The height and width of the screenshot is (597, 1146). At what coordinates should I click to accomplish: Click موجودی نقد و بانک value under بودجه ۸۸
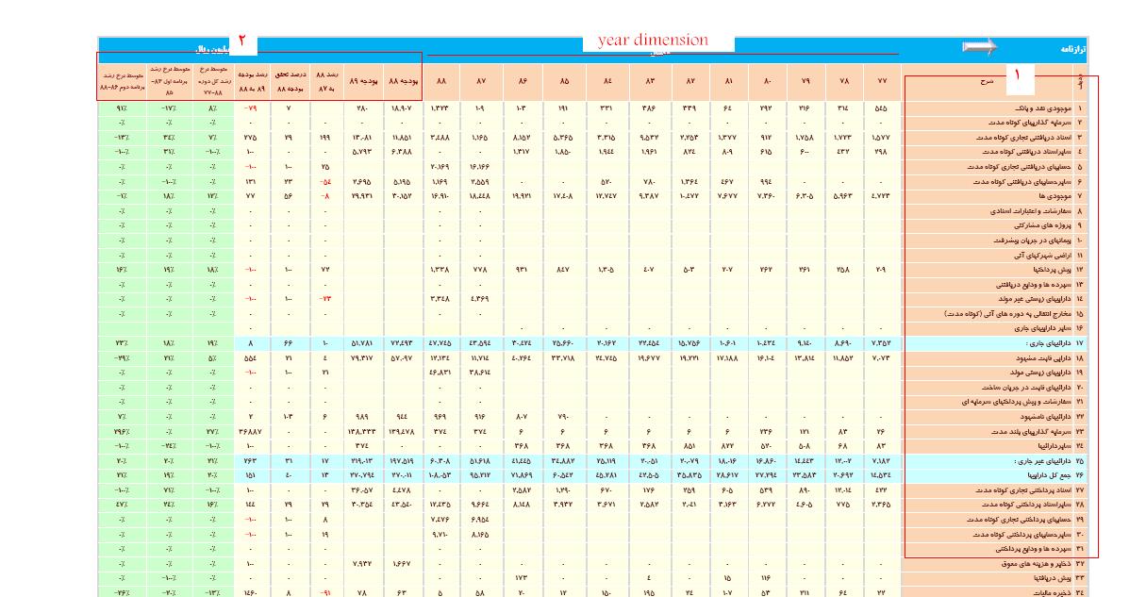point(403,108)
